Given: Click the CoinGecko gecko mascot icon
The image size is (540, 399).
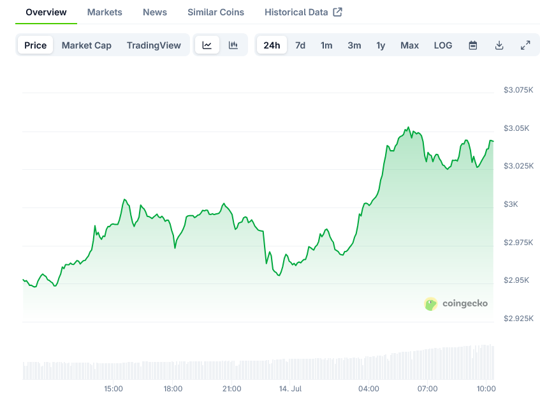Looking at the screenshot, I should (x=431, y=304).
